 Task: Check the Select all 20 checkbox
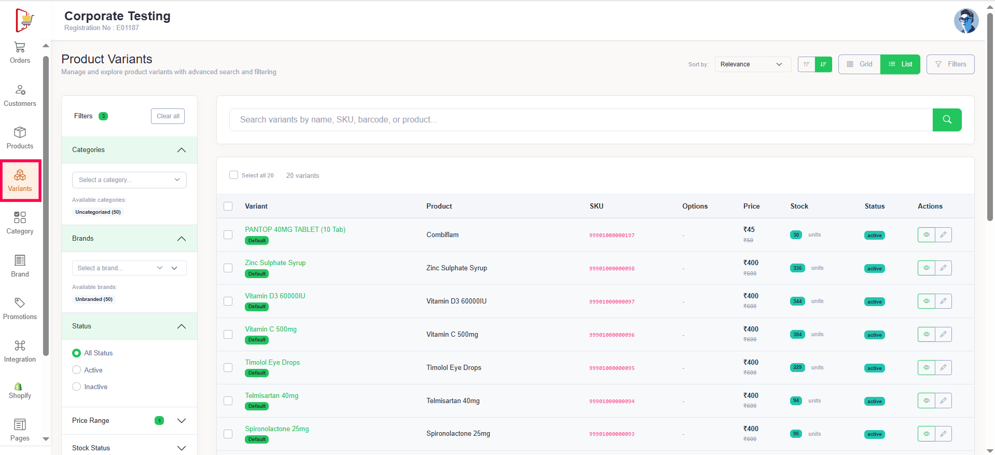233,175
